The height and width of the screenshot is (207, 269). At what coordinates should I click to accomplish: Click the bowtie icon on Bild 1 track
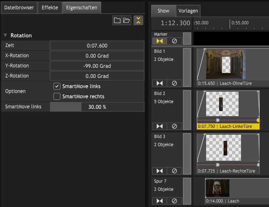159,83
